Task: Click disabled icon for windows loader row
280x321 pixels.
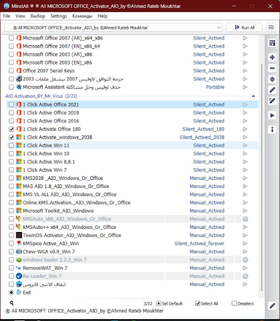Action: [x=245, y=260]
